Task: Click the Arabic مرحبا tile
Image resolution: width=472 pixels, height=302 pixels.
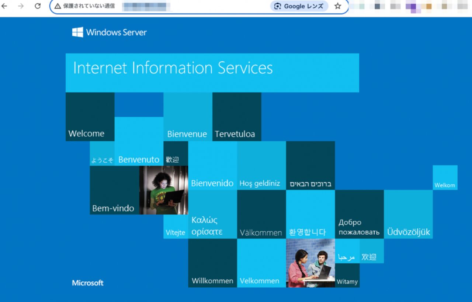Action: click(x=347, y=251)
